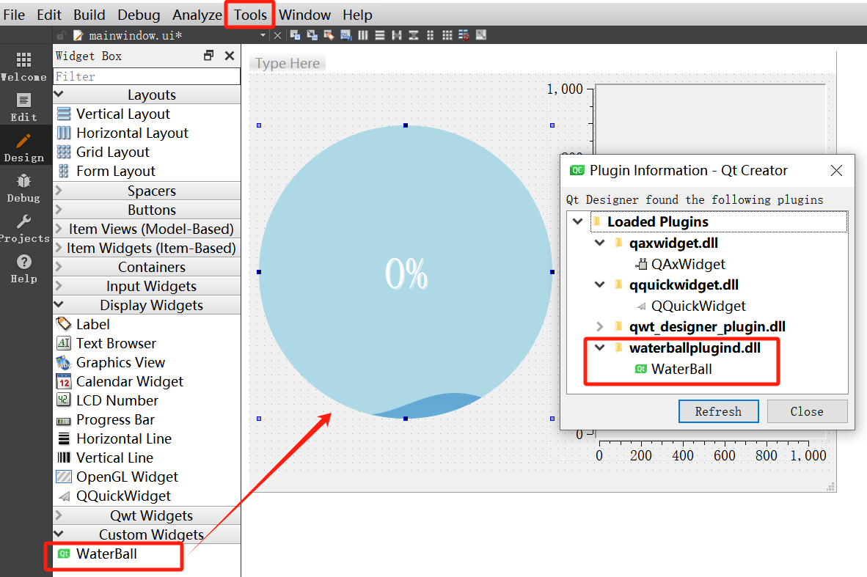Switch to Edit mode in sidebar
Screen dimensions: 867x577
(23, 107)
